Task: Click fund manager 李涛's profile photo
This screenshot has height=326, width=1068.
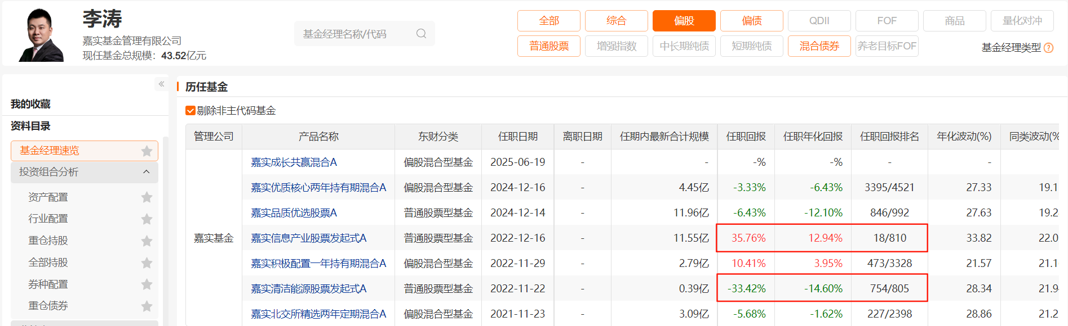Action: tap(41, 35)
